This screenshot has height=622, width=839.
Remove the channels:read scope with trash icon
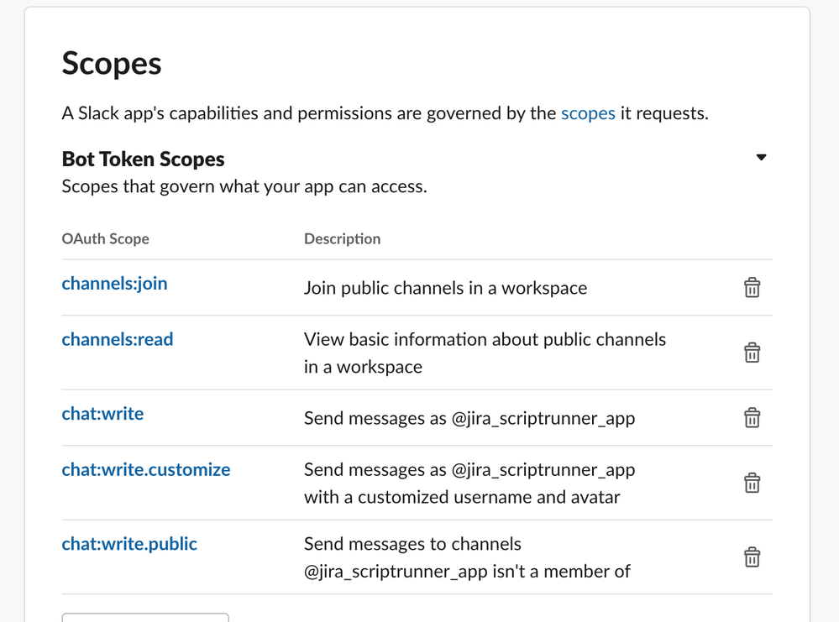pyautogui.click(x=752, y=353)
